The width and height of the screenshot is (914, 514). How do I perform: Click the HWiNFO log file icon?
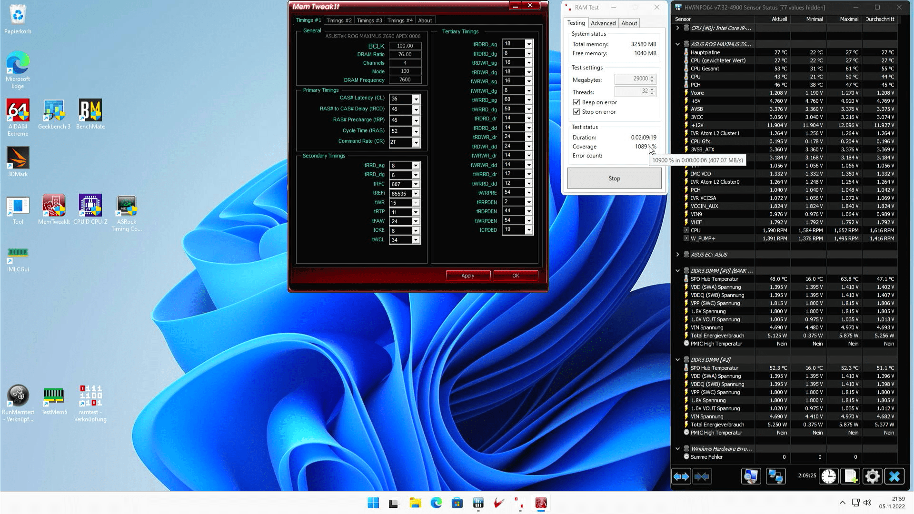pos(850,476)
